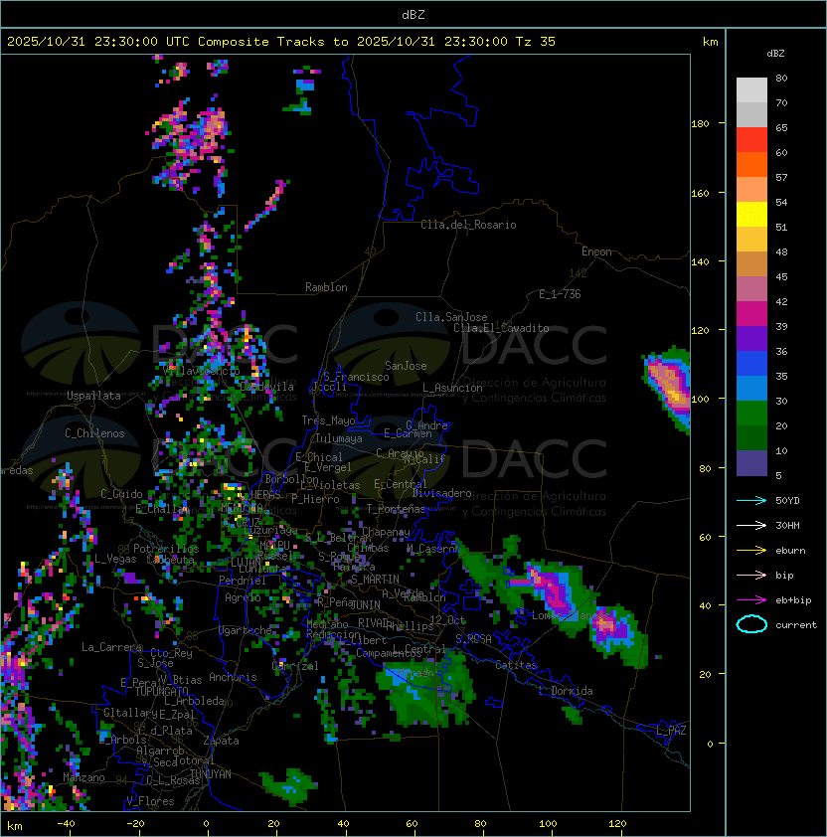The height and width of the screenshot is (837, 827).
Task: Click the yellow eburn arrow legend icon
Action: coord(751,551)
